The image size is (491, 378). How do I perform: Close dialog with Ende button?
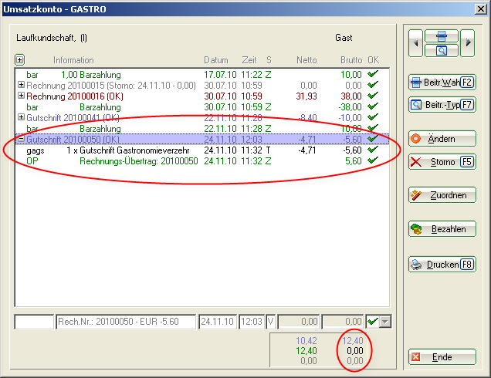coord(442,357)
